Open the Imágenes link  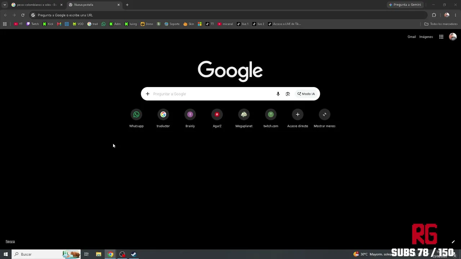click(x=426, y=37)
